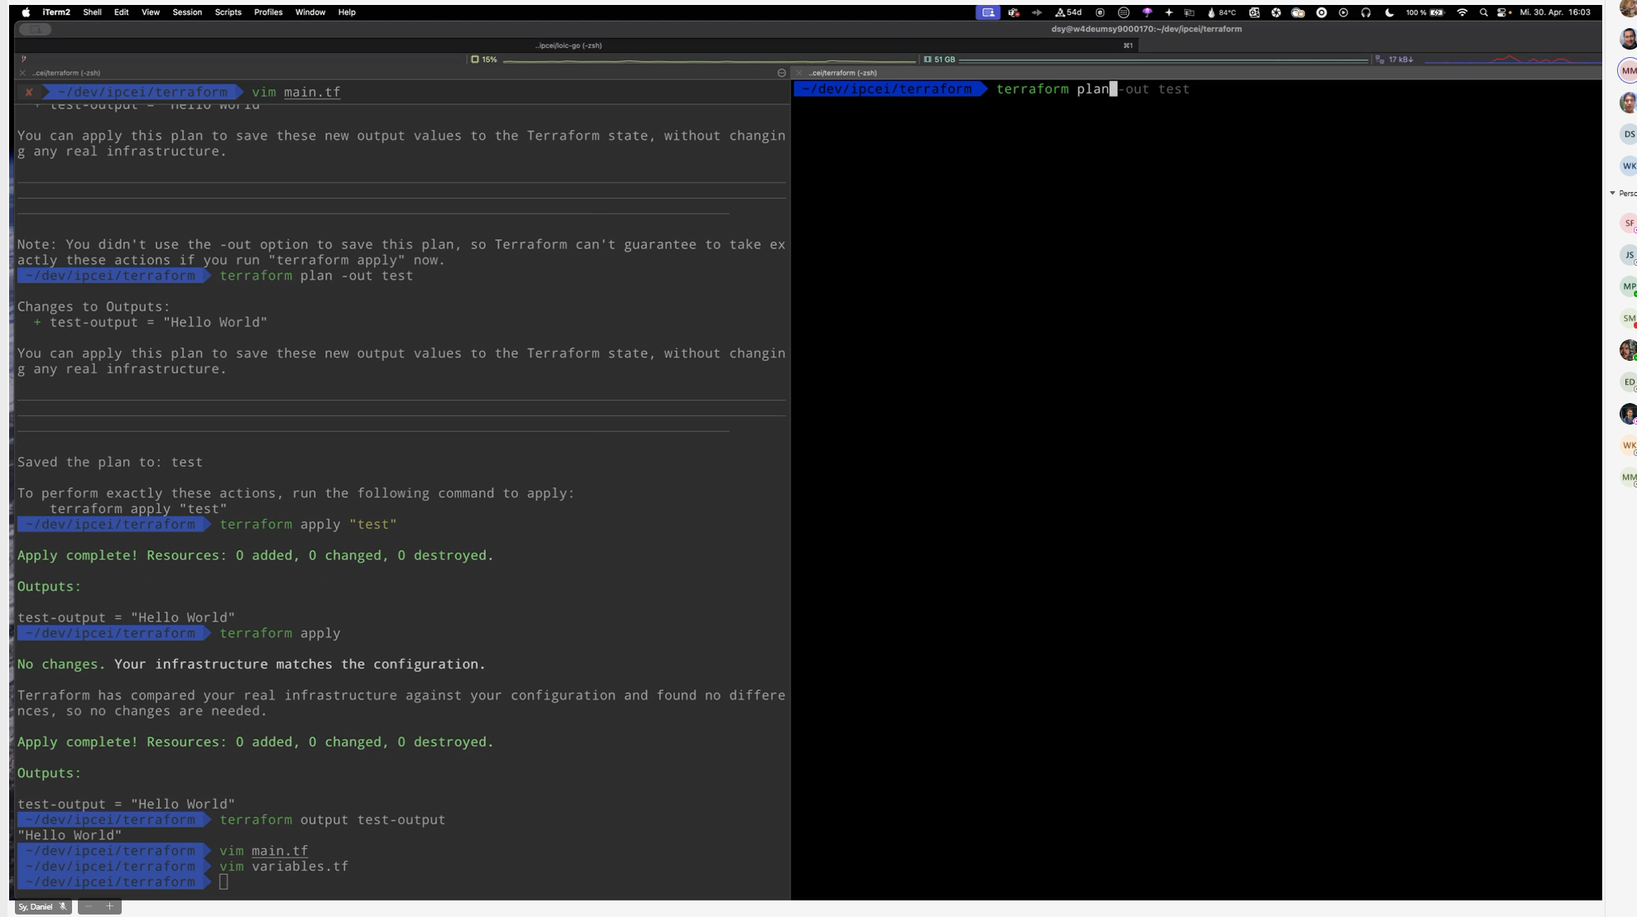Click the battery 100% indicator
The width and height of the screenshot is (1637, 917).
pos(1425,12)
